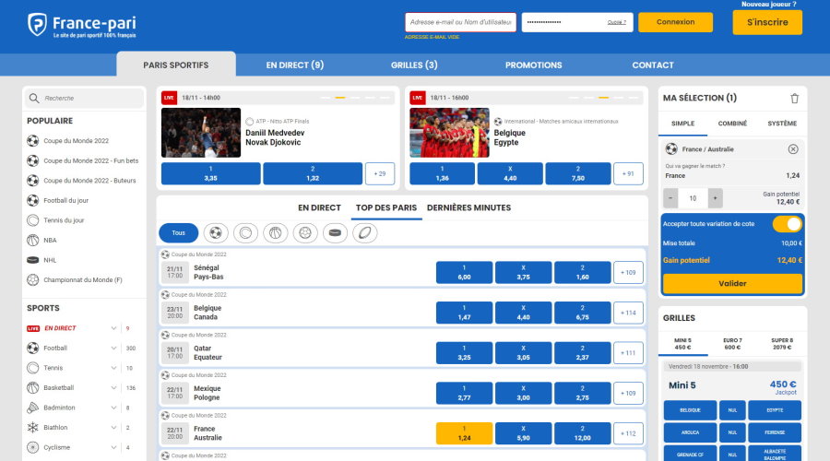Open CONTACT tab
Viewport: 830px width, 461px height.
(653, 65)
